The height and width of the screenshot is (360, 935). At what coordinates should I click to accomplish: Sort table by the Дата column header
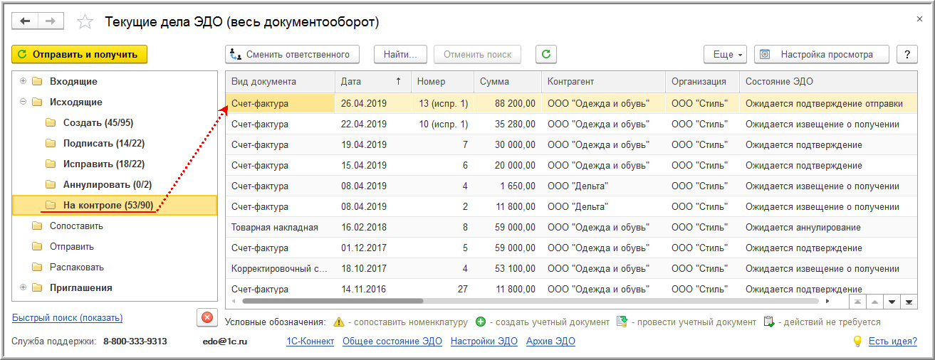coord(372,81)
